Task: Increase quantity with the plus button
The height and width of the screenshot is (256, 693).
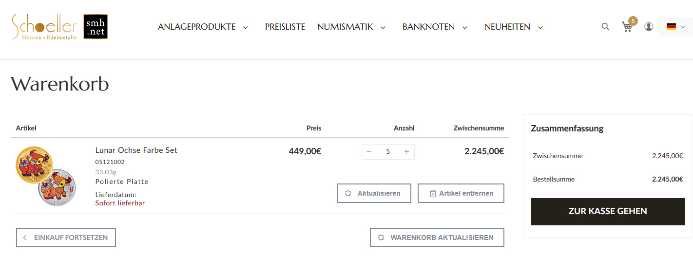Action: pos(406,152)
